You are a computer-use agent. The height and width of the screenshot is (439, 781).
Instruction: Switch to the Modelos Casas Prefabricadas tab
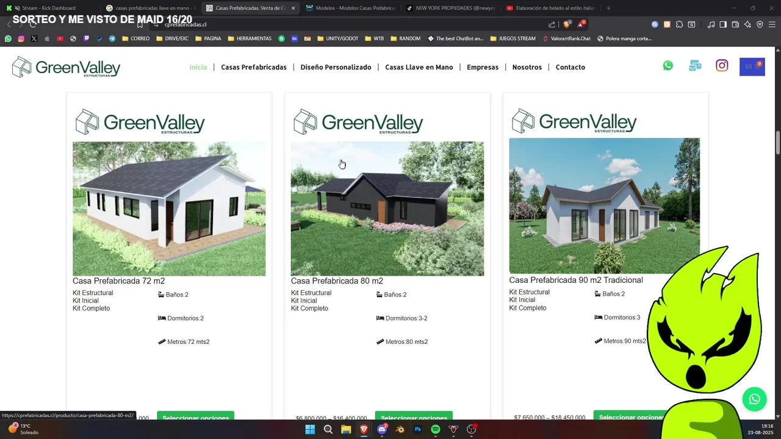pyautogui.click(x=350, y=8)
